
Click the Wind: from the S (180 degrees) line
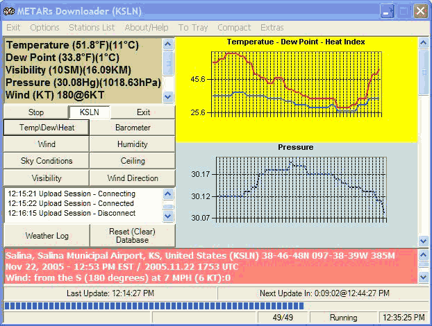pos(118,277)
